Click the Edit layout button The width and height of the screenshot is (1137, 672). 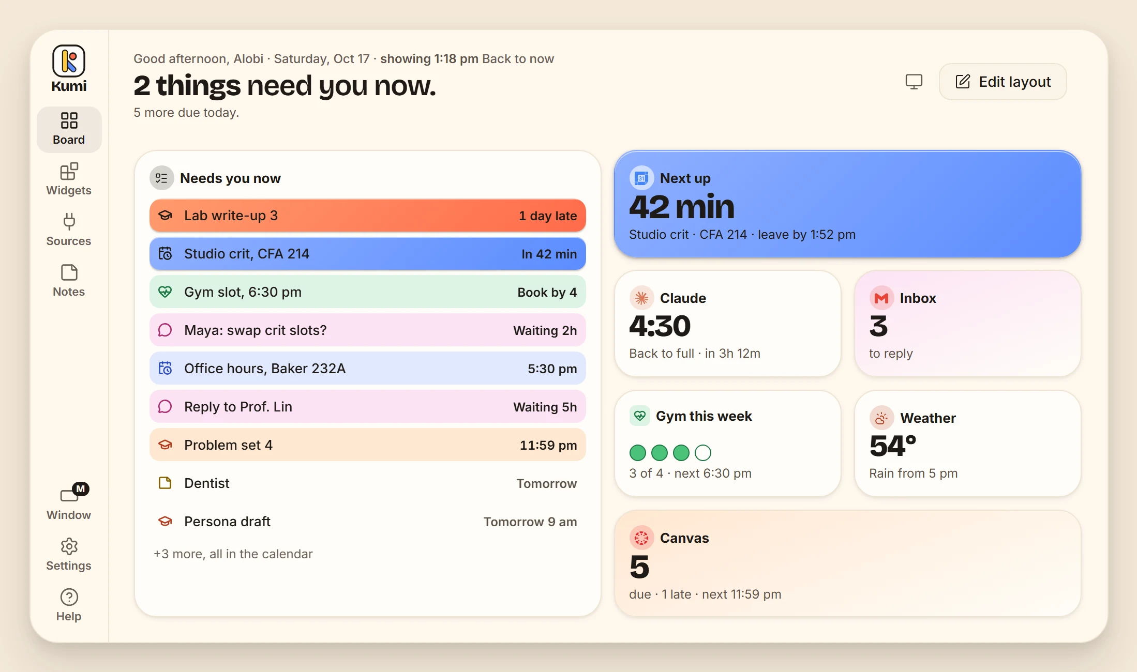click(x=1003, y=82)
